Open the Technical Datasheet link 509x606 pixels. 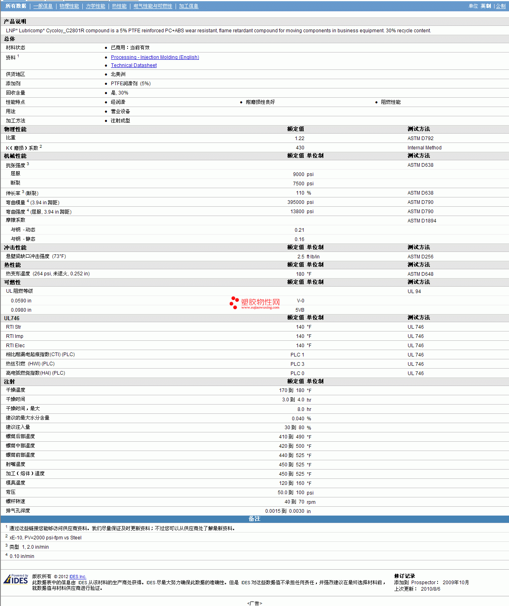134,65
